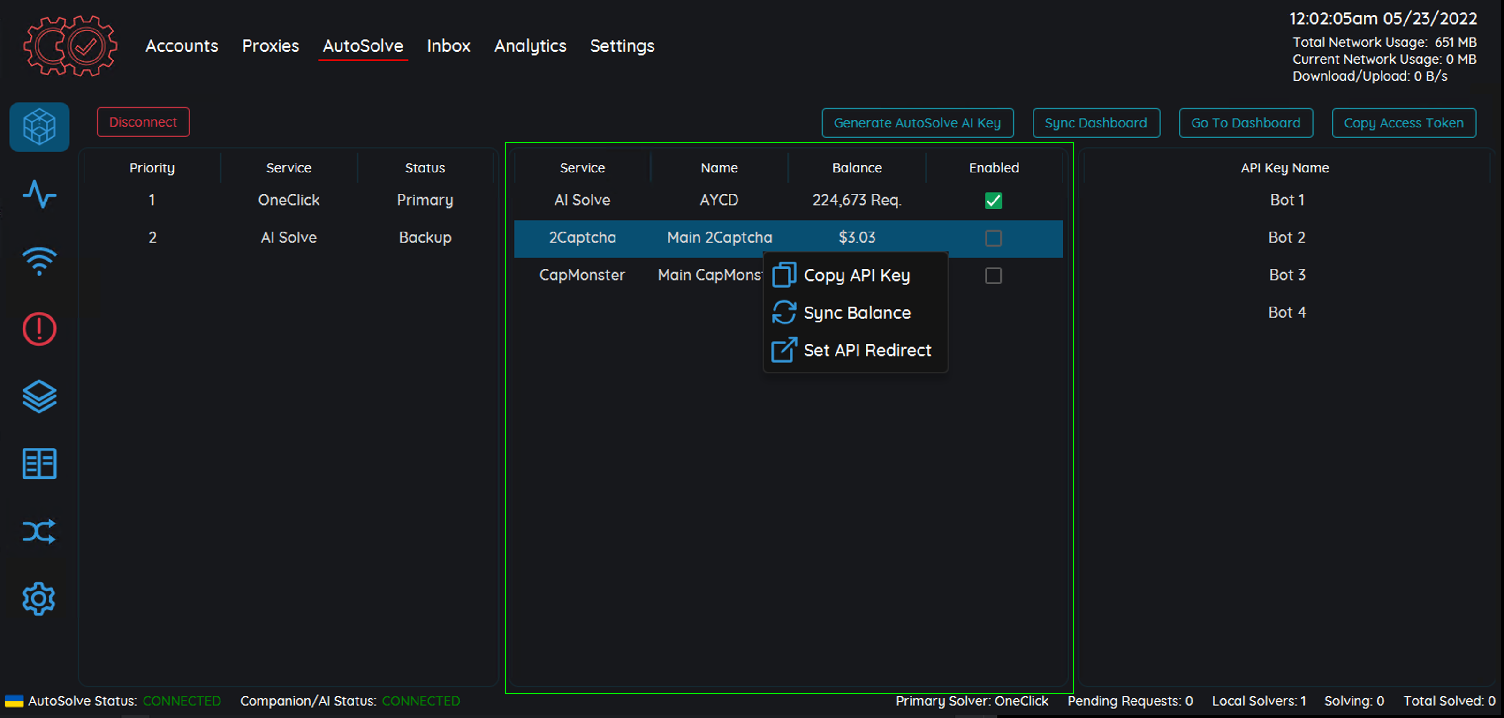Screen dimensions: 1504x718
Task: Click the red double-gear app logo
Action: tap(70, 45)
